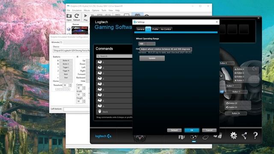Open the Movie menu in Dolphin

(86, 10)
